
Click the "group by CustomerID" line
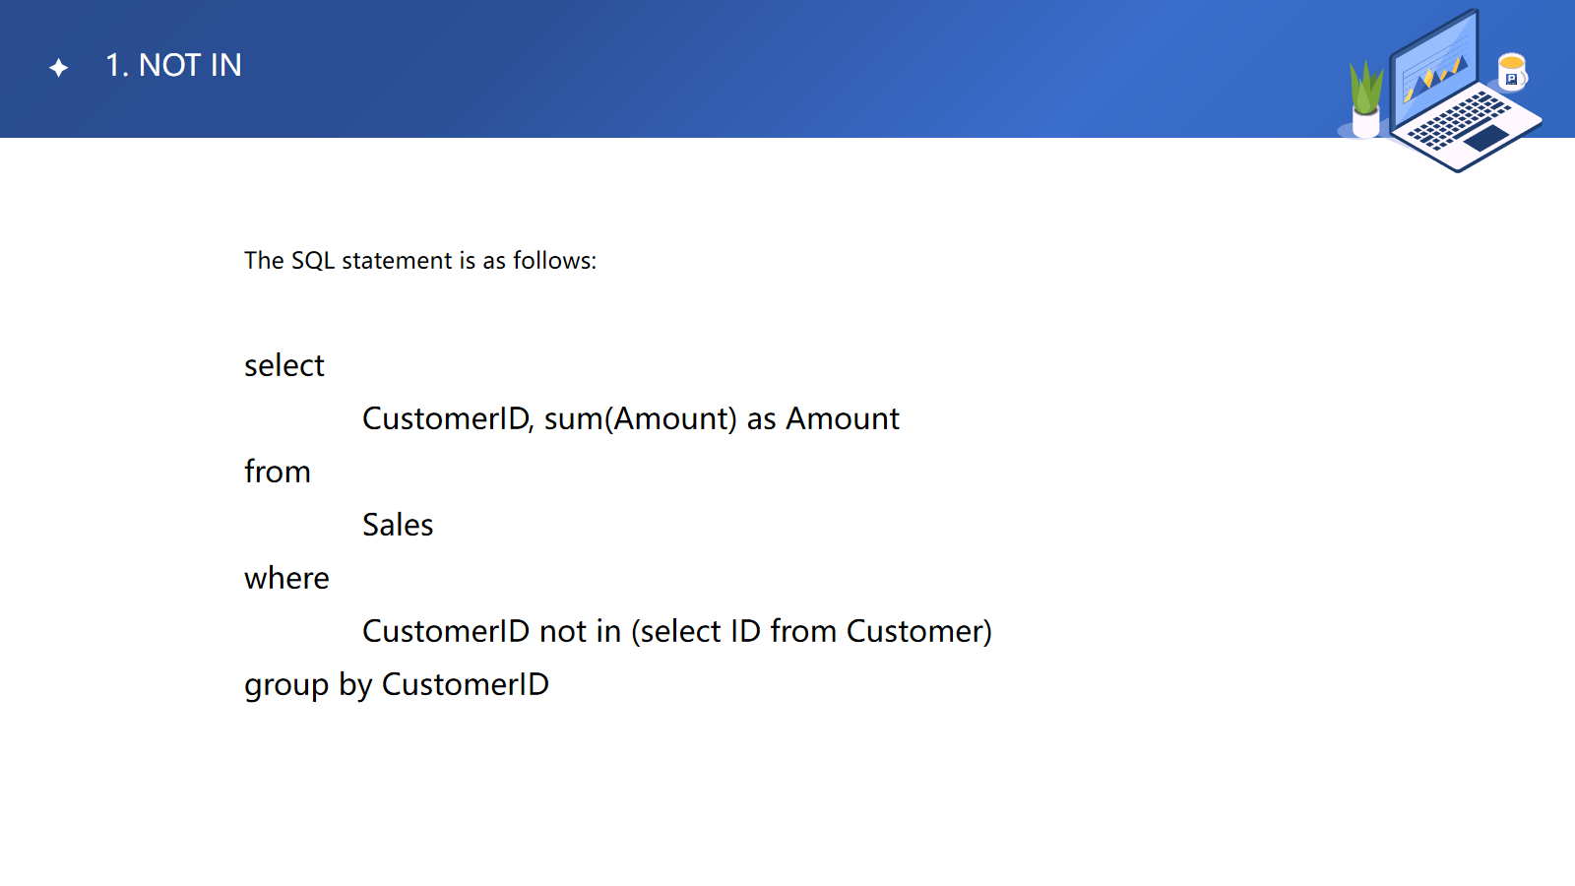pyautogui.click(x=397, y=684)
